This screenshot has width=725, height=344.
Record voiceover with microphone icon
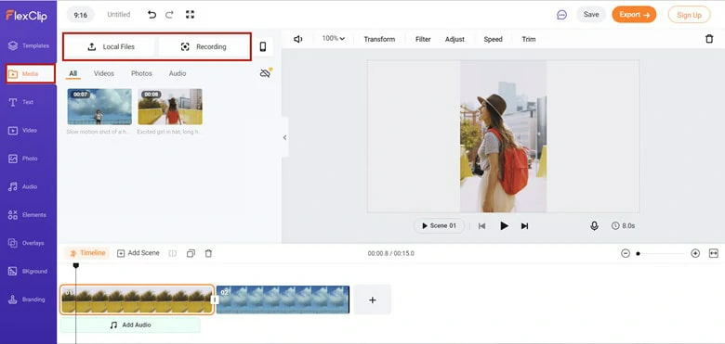click(594, 226)
